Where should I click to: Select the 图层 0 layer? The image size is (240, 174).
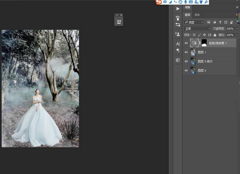pyautogui.click(x=210, y=70)
